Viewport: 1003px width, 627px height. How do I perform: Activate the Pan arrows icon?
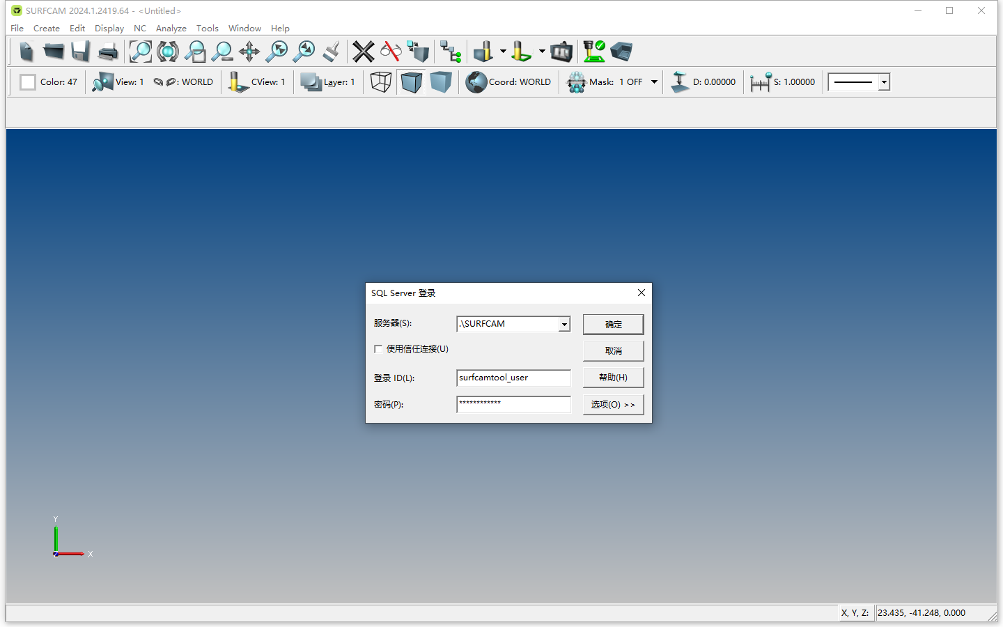click(249, 52)
